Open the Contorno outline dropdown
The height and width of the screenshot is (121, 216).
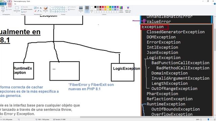[72, 7]
